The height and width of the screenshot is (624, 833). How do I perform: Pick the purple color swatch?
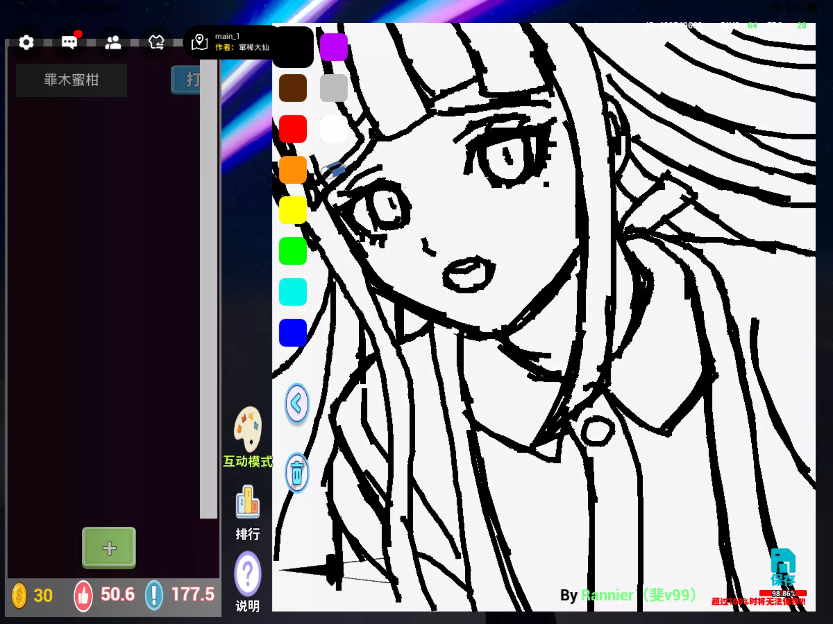334,47
